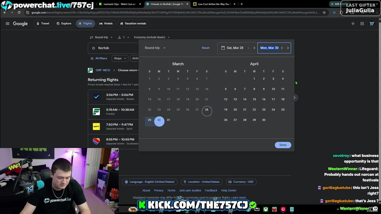Open the Google apps grid icon
This screenshot has width=381, height=214.
(362, 23)
